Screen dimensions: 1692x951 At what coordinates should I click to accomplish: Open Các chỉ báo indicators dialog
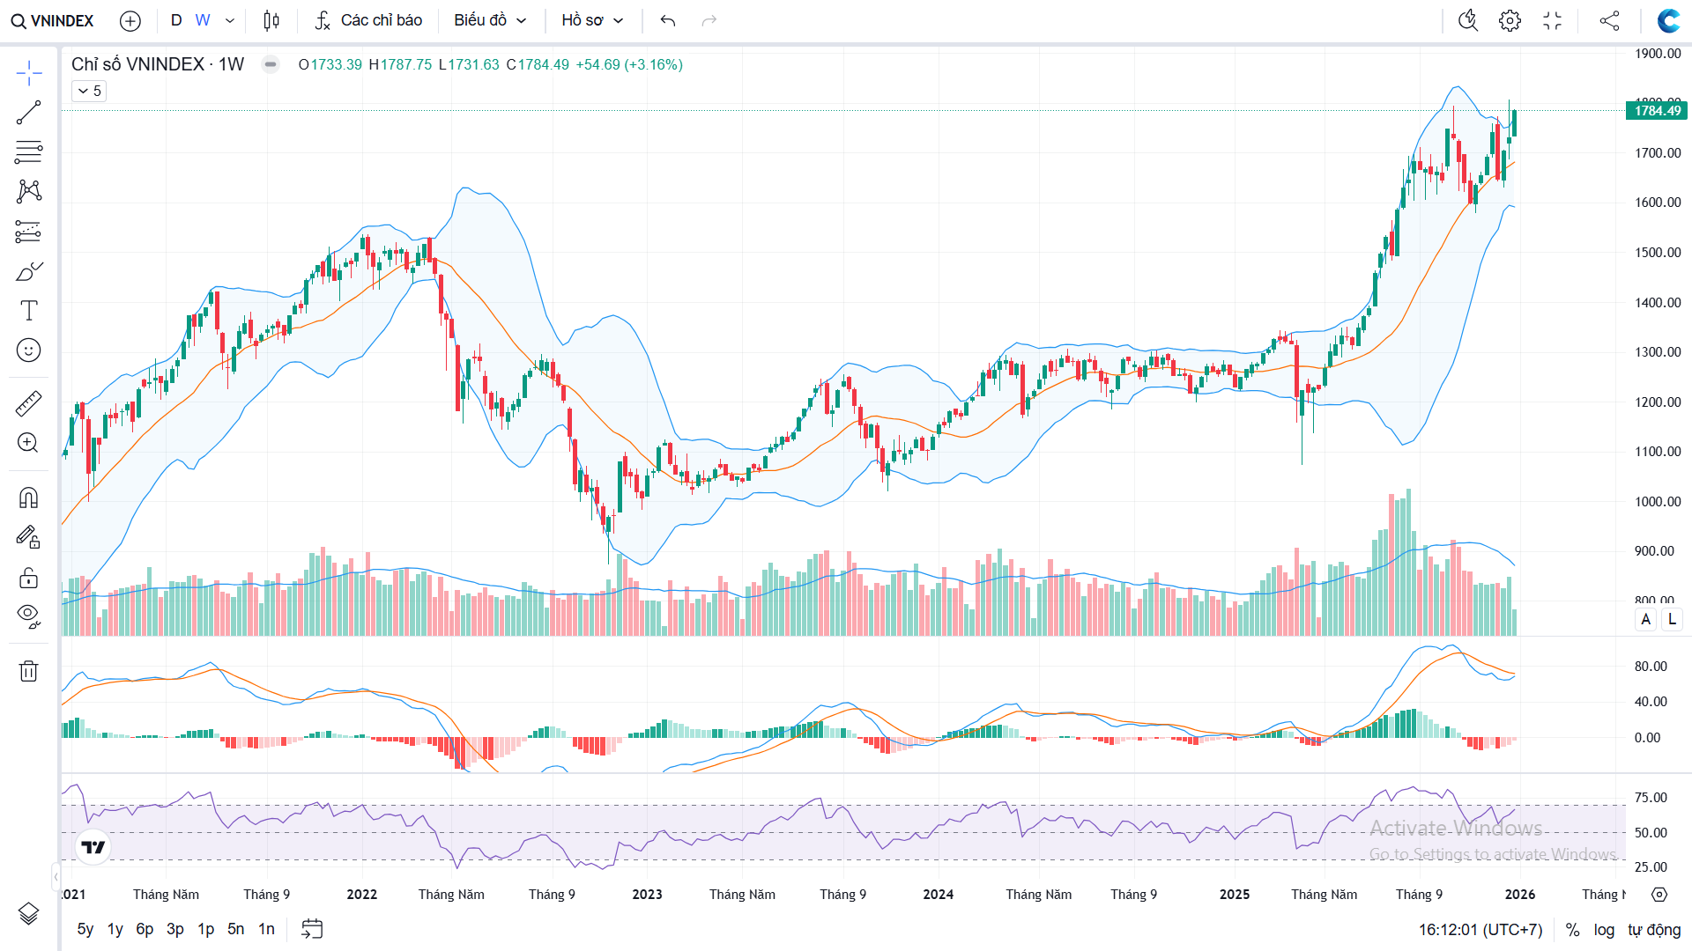click(369, 20)
